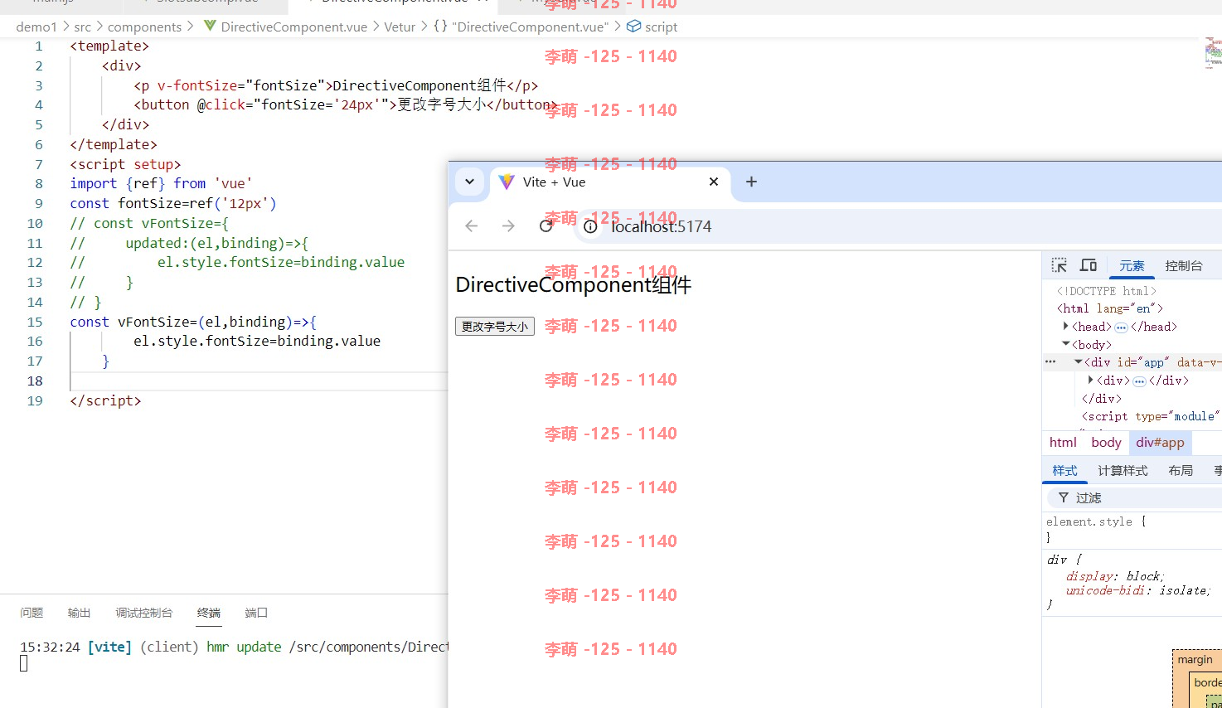The width and height of the screenshot is (1222, 708).
Task: Click the display: block CSS declaration
Action: point(1115,576)
